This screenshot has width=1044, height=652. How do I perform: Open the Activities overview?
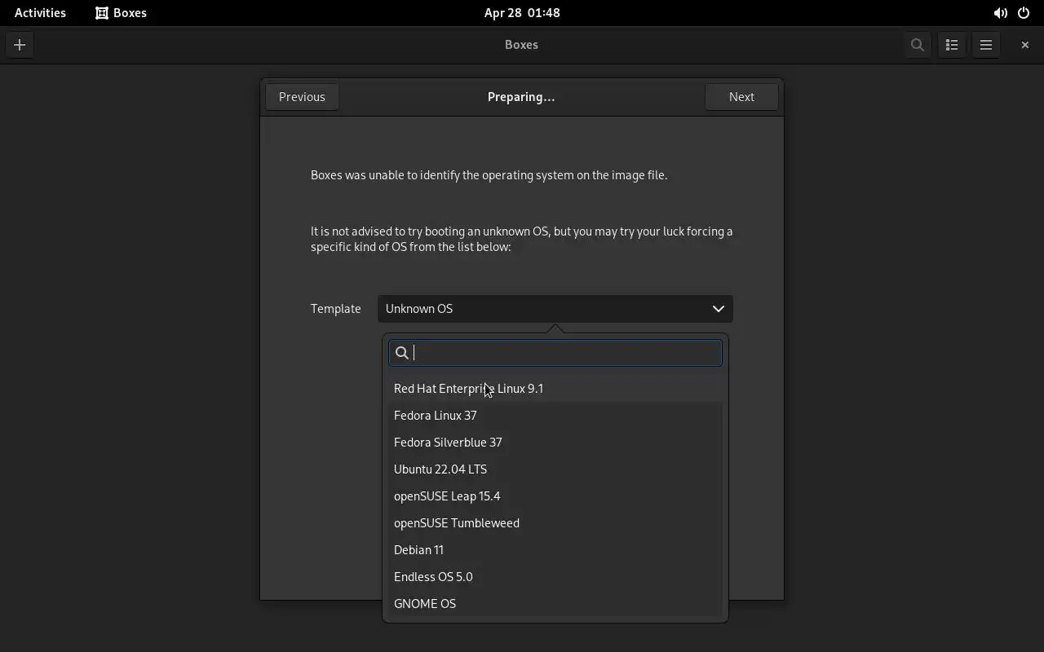(40, 13)
